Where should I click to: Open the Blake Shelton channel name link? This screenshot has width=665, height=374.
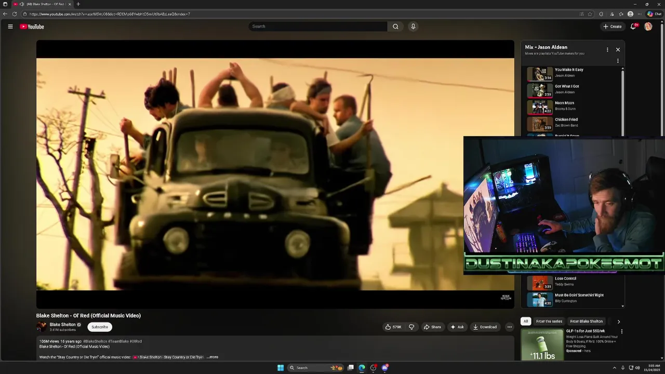(62, 325)
